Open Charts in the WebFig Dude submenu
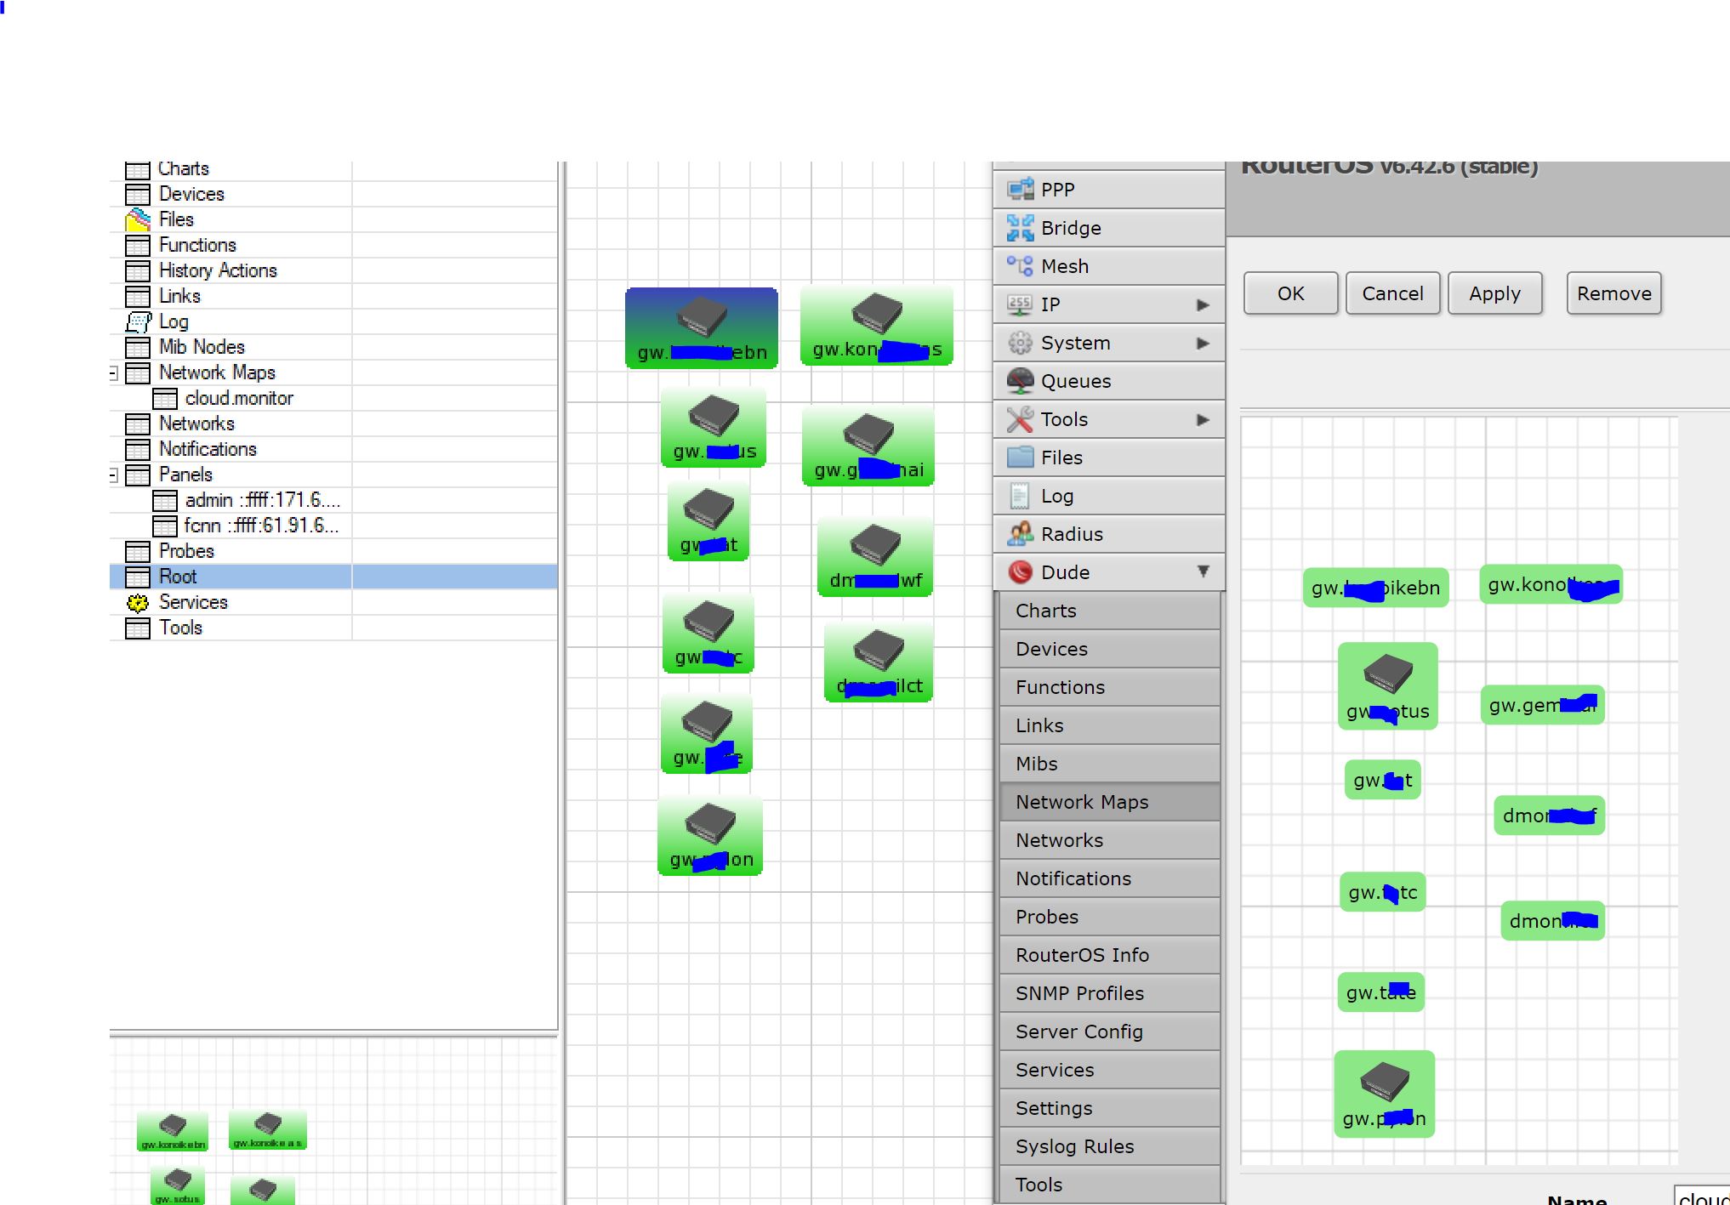 [1110, 611]
